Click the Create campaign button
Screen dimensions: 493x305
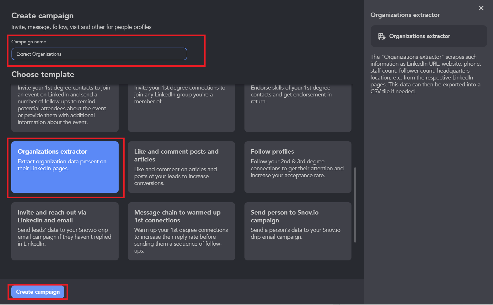tap(38, 292)
